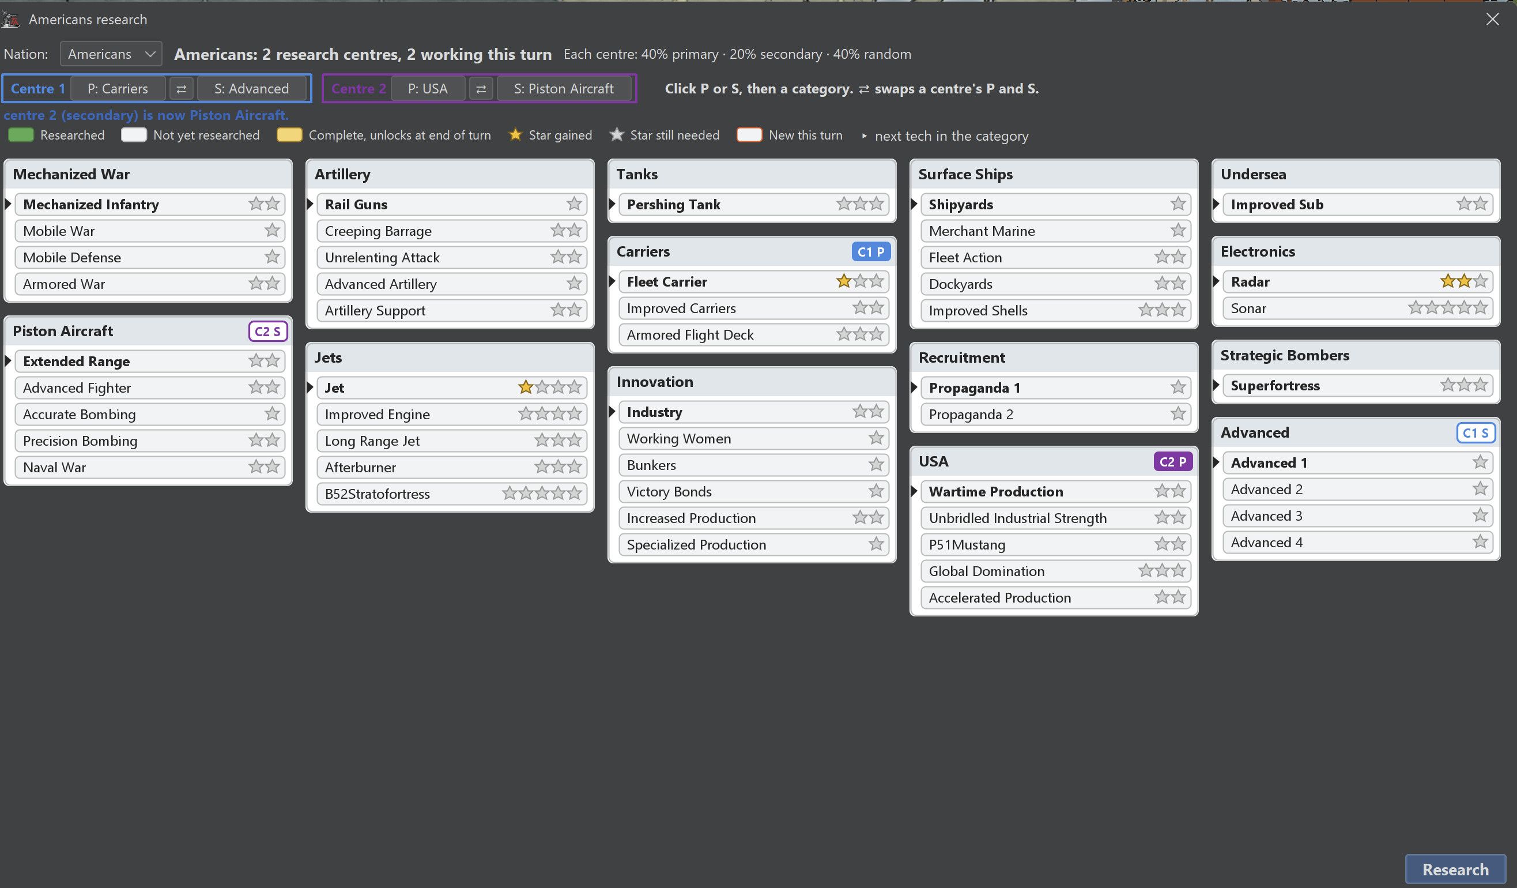Select Centre 2 primary slot P: USA

[x=428, y=89]
